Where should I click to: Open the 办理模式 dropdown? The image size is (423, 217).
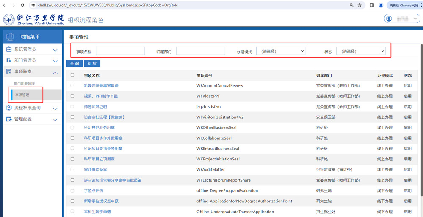pyautogui.click(x=280, y=51)
